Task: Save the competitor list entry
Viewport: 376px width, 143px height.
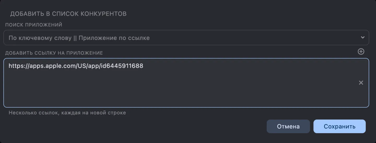Action: pos(339,127)
